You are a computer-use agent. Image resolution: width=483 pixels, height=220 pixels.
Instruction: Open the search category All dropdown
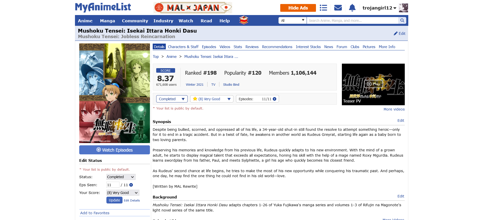pos(293,21)
